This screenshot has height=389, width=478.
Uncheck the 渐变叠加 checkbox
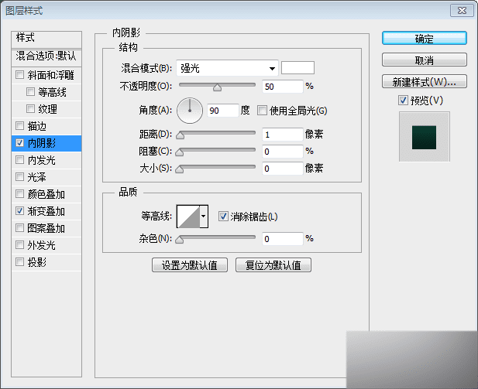(x=20, y=210)
